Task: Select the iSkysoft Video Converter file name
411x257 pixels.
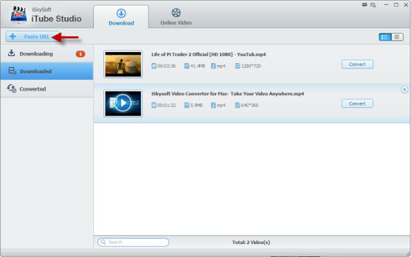Action: tap(227, 94)
